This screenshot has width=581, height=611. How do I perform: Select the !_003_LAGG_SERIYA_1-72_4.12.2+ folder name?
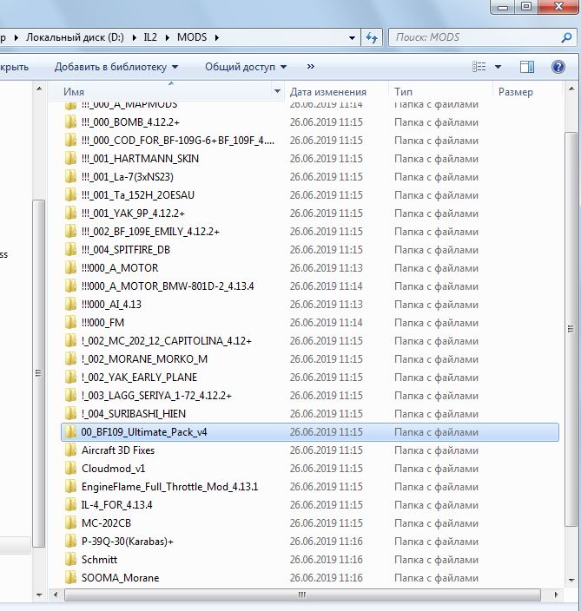(156, 396)
